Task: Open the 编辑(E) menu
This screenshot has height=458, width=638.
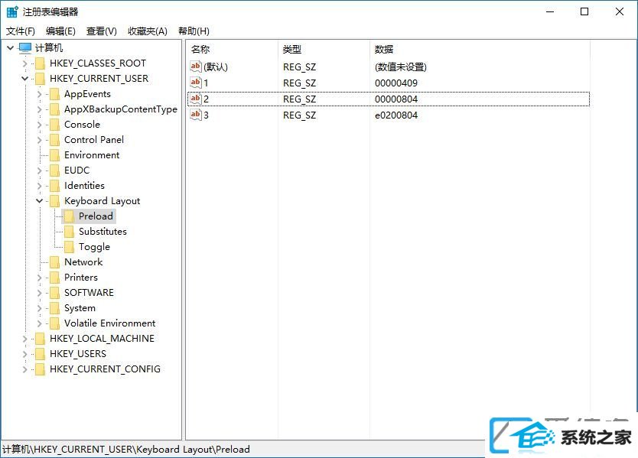Action: point(60,31)
